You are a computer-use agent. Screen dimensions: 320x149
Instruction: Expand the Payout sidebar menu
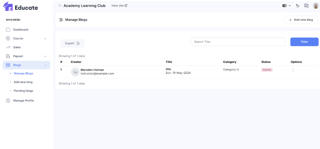point(26,56)
